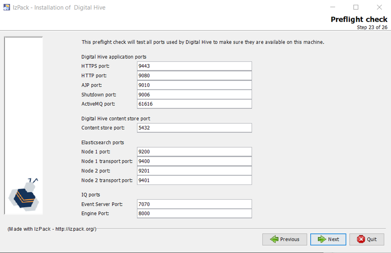391x253 pixels.
Task: Go back with the Previous button
Action: pyautogui.click(x=285, y=239)
